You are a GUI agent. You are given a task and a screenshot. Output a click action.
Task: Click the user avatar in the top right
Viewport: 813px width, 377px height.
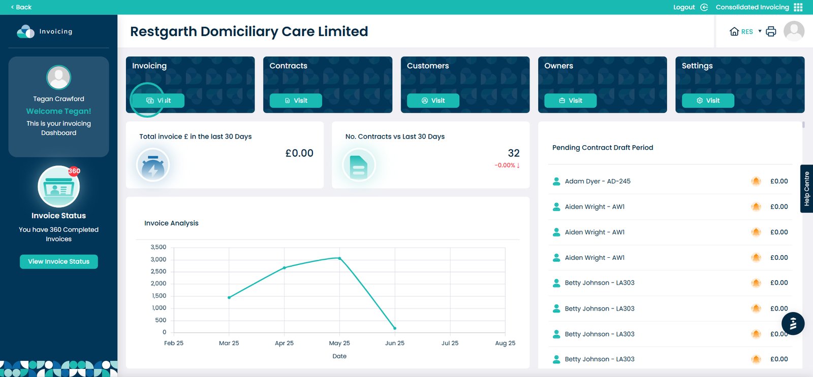point(794,31)
